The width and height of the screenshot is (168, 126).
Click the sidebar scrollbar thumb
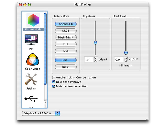pyautogui.click(x=45, y=49)
